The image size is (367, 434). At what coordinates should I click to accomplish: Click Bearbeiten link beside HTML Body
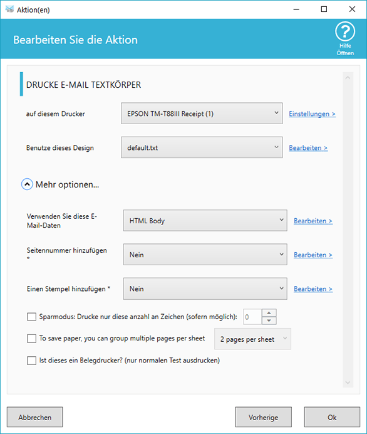313,221
